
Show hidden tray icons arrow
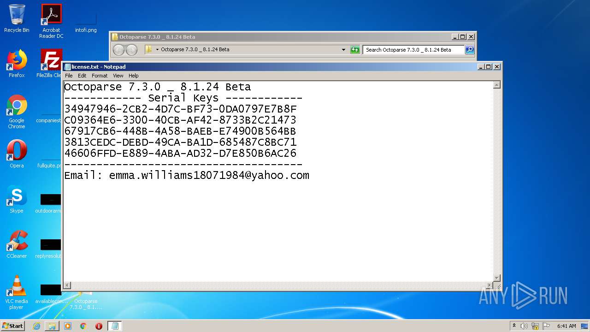click(514, 326)
